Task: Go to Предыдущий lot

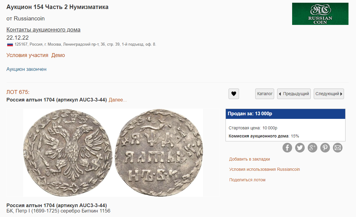Action: tap(294, 94)
